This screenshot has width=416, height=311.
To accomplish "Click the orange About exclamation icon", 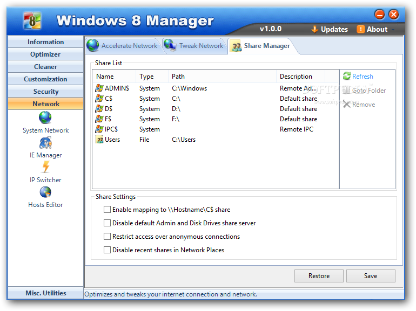I will [360, 29].
